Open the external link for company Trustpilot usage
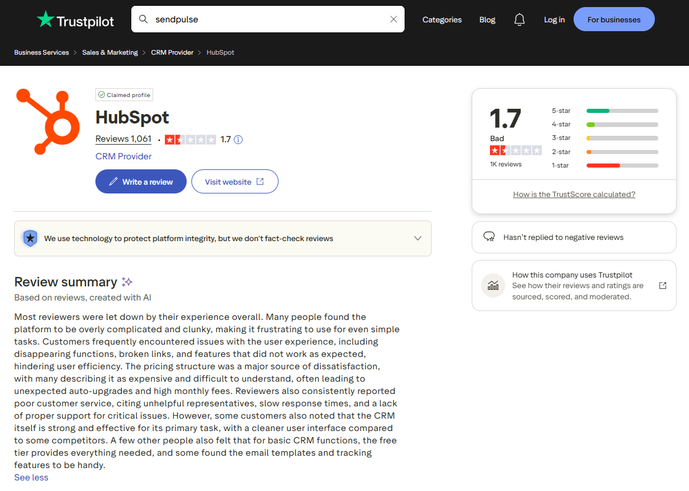This screenshot has height=491, width=689. pyautogui.click(x=662, y=285)
